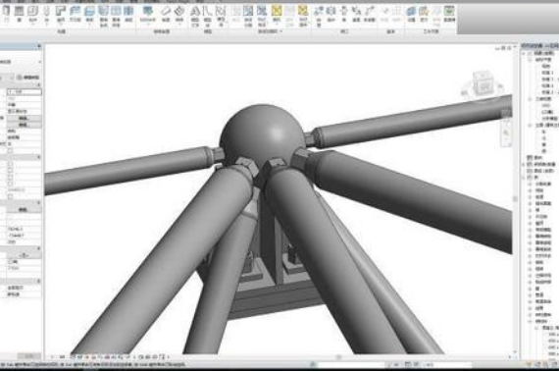Choose the Curtain Grid (幕墙网格) tool
Image resolution: width=559 pixels, height=372 pixels.
(x=117, y=16)
